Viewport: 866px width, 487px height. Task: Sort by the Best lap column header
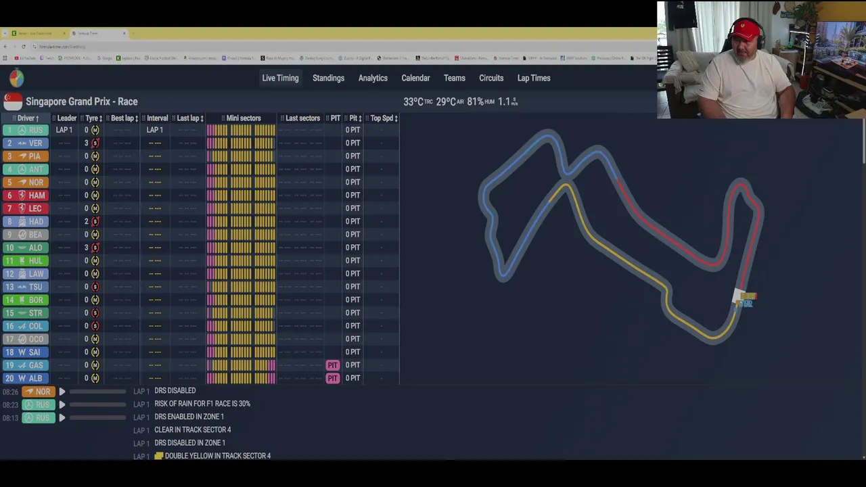123,118
